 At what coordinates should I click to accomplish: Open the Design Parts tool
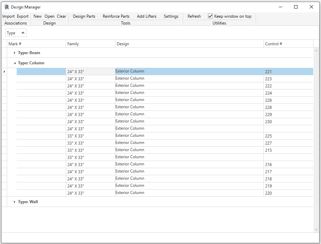[84, 16]
